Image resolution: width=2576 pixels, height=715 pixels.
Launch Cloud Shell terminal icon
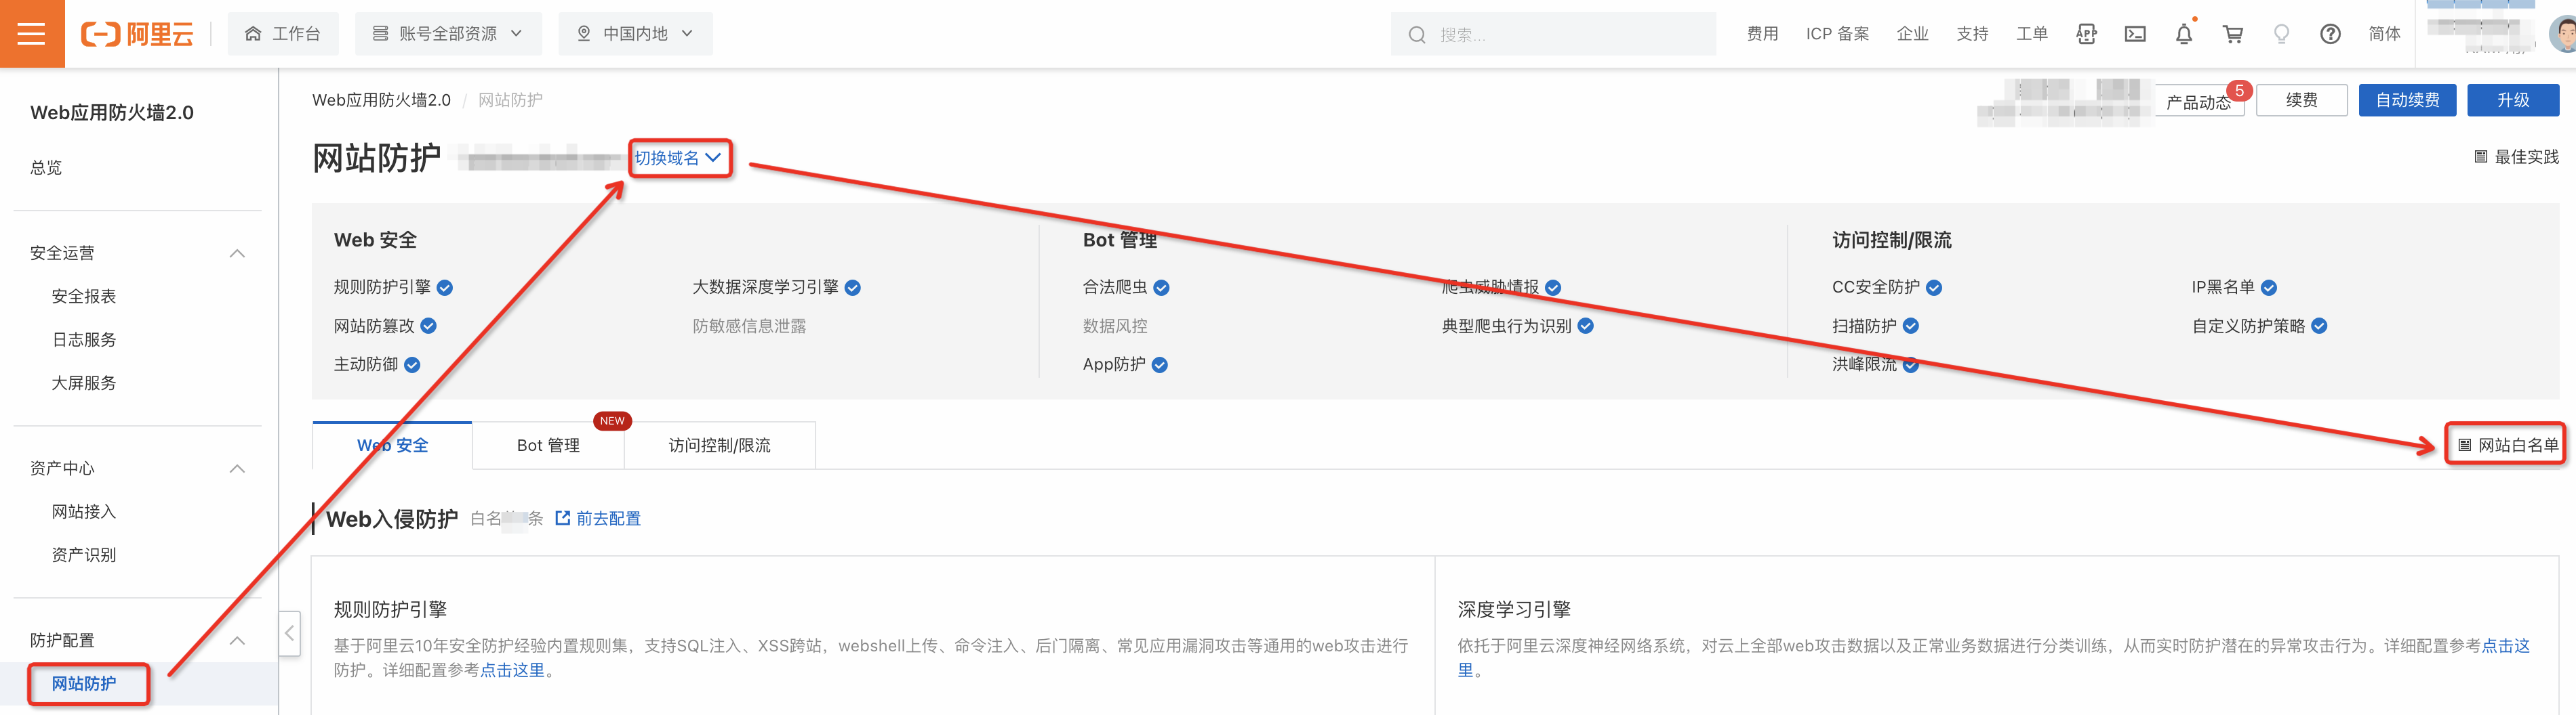[x=2135, y=34]
